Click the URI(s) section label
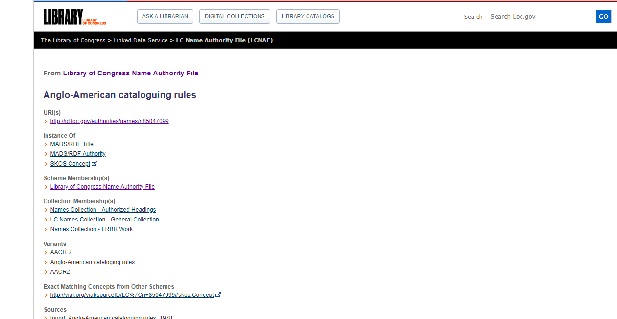Image resolution: width=617 pixels, height=319 pixels. [x=52, y=113]
